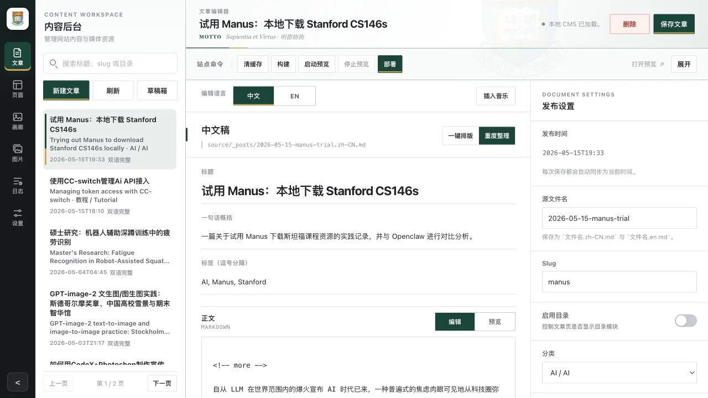This screenshot has height=398, width=708.
Task: Click the 插入音乐 insert music button
Action: [x=496, y=96]
